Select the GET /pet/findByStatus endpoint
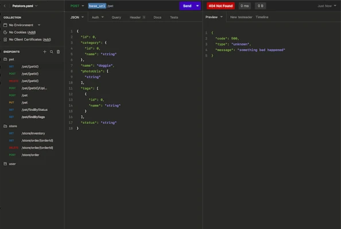The image size is (341, 229). pyautogui.click(x=32, y=110)
